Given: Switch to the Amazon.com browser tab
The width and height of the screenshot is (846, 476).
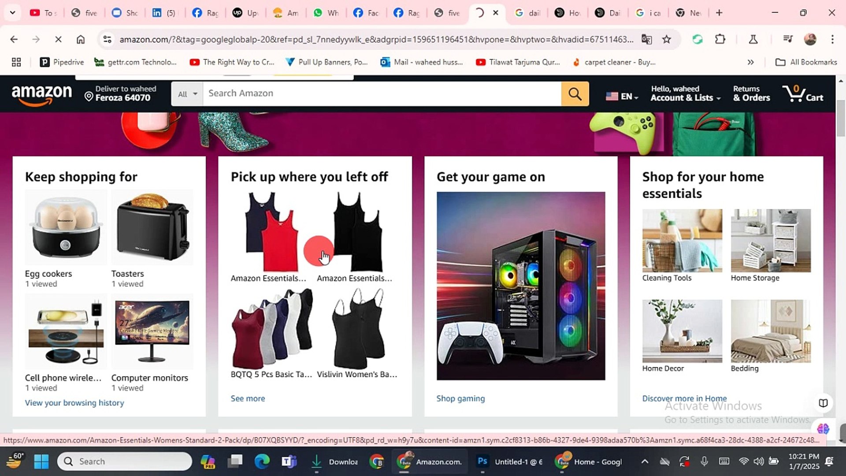Looking at the screenshot, I should click(x=430, y=461).
